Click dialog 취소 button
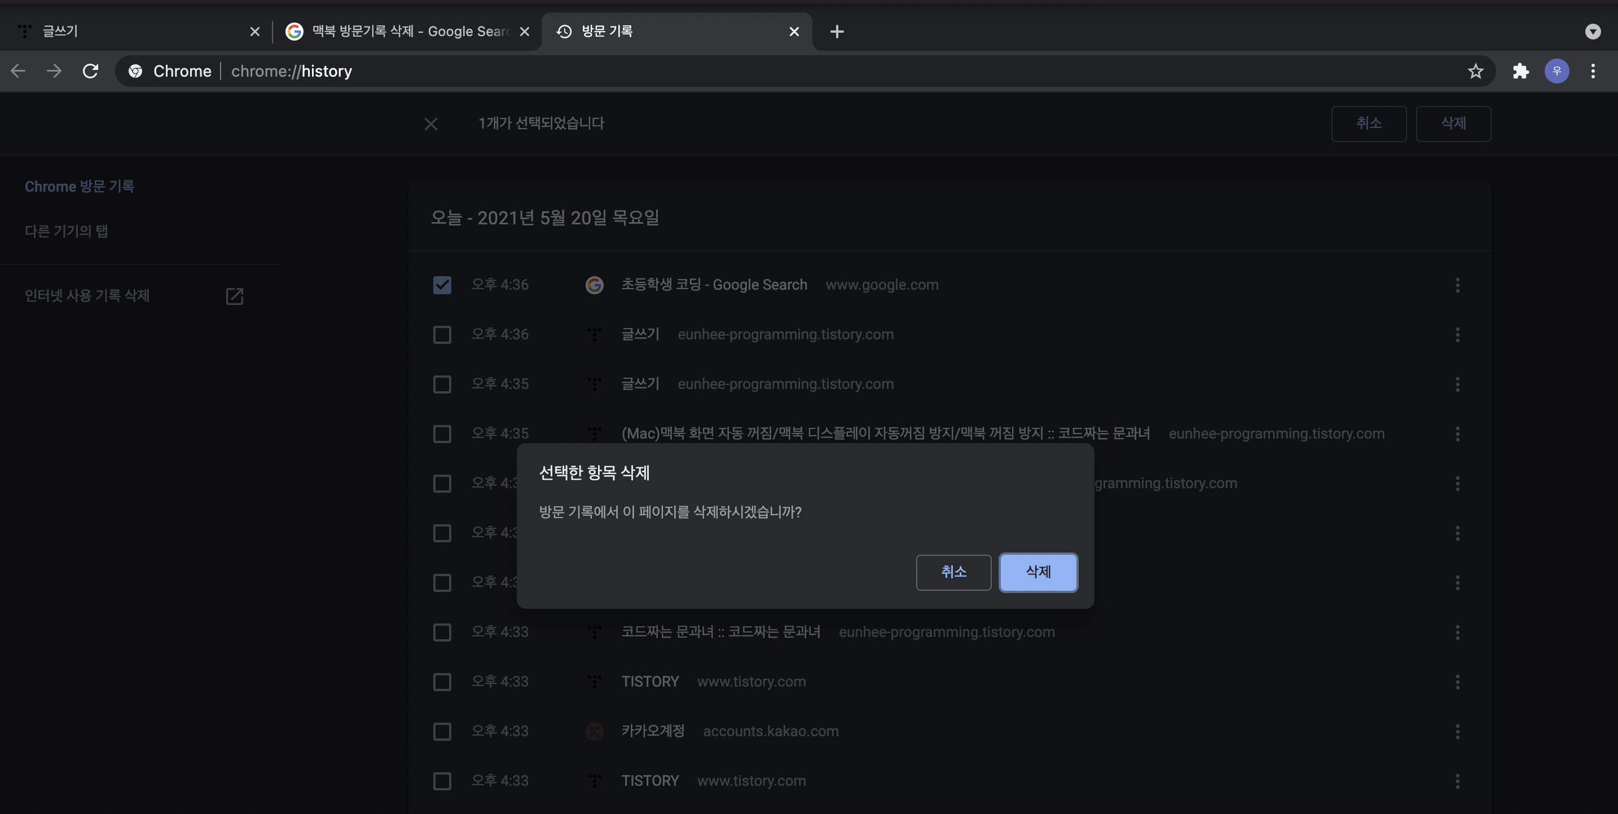Image resolution: width=1618 pixels, height=814 pixels. click(953, 572)
